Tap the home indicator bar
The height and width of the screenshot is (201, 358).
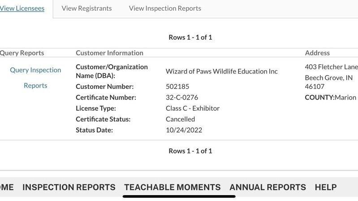(179, 196)
